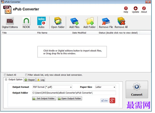Switch to the Log tab
Image resolution: width=155 pixels, height=113 pixels.
[41, 80]
